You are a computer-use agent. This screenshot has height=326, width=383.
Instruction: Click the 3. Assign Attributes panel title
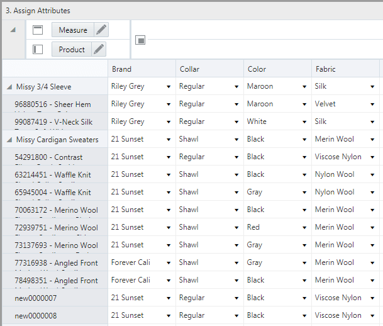[x=38, y=11]
